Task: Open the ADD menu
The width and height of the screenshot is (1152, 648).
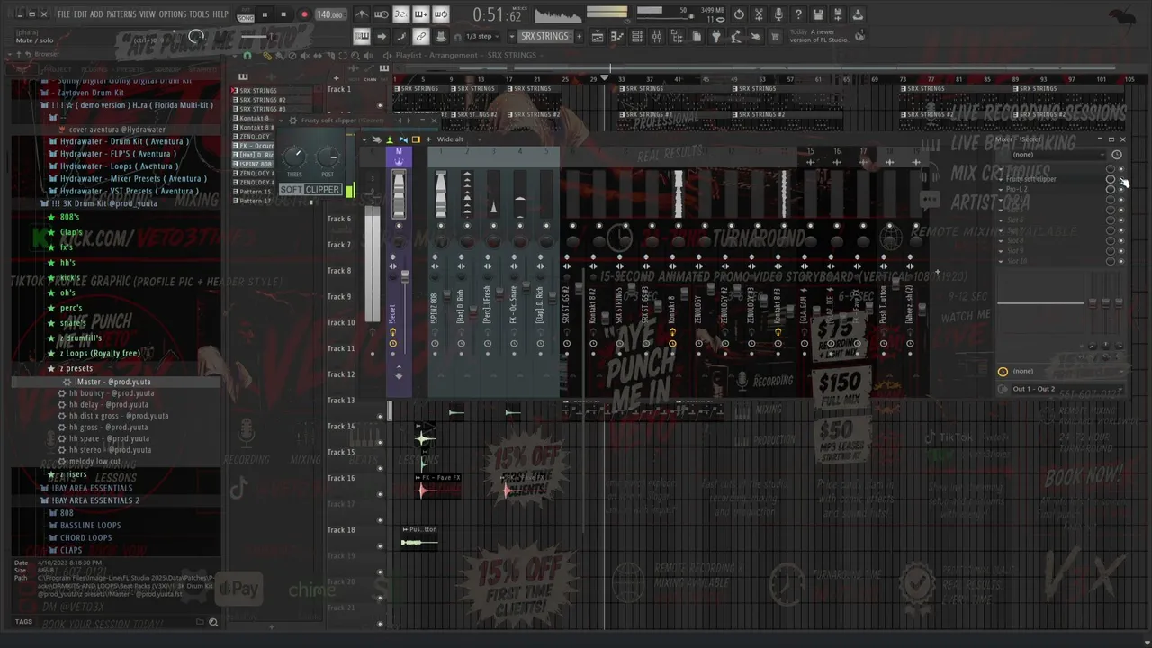Action: pos(96,14)
